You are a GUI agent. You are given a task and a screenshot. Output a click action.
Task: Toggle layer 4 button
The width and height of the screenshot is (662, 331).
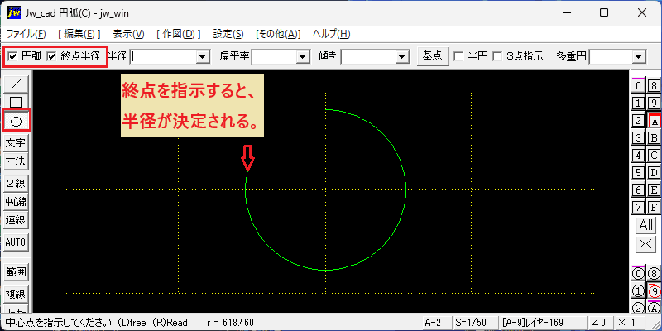click(x=638, y=156)
